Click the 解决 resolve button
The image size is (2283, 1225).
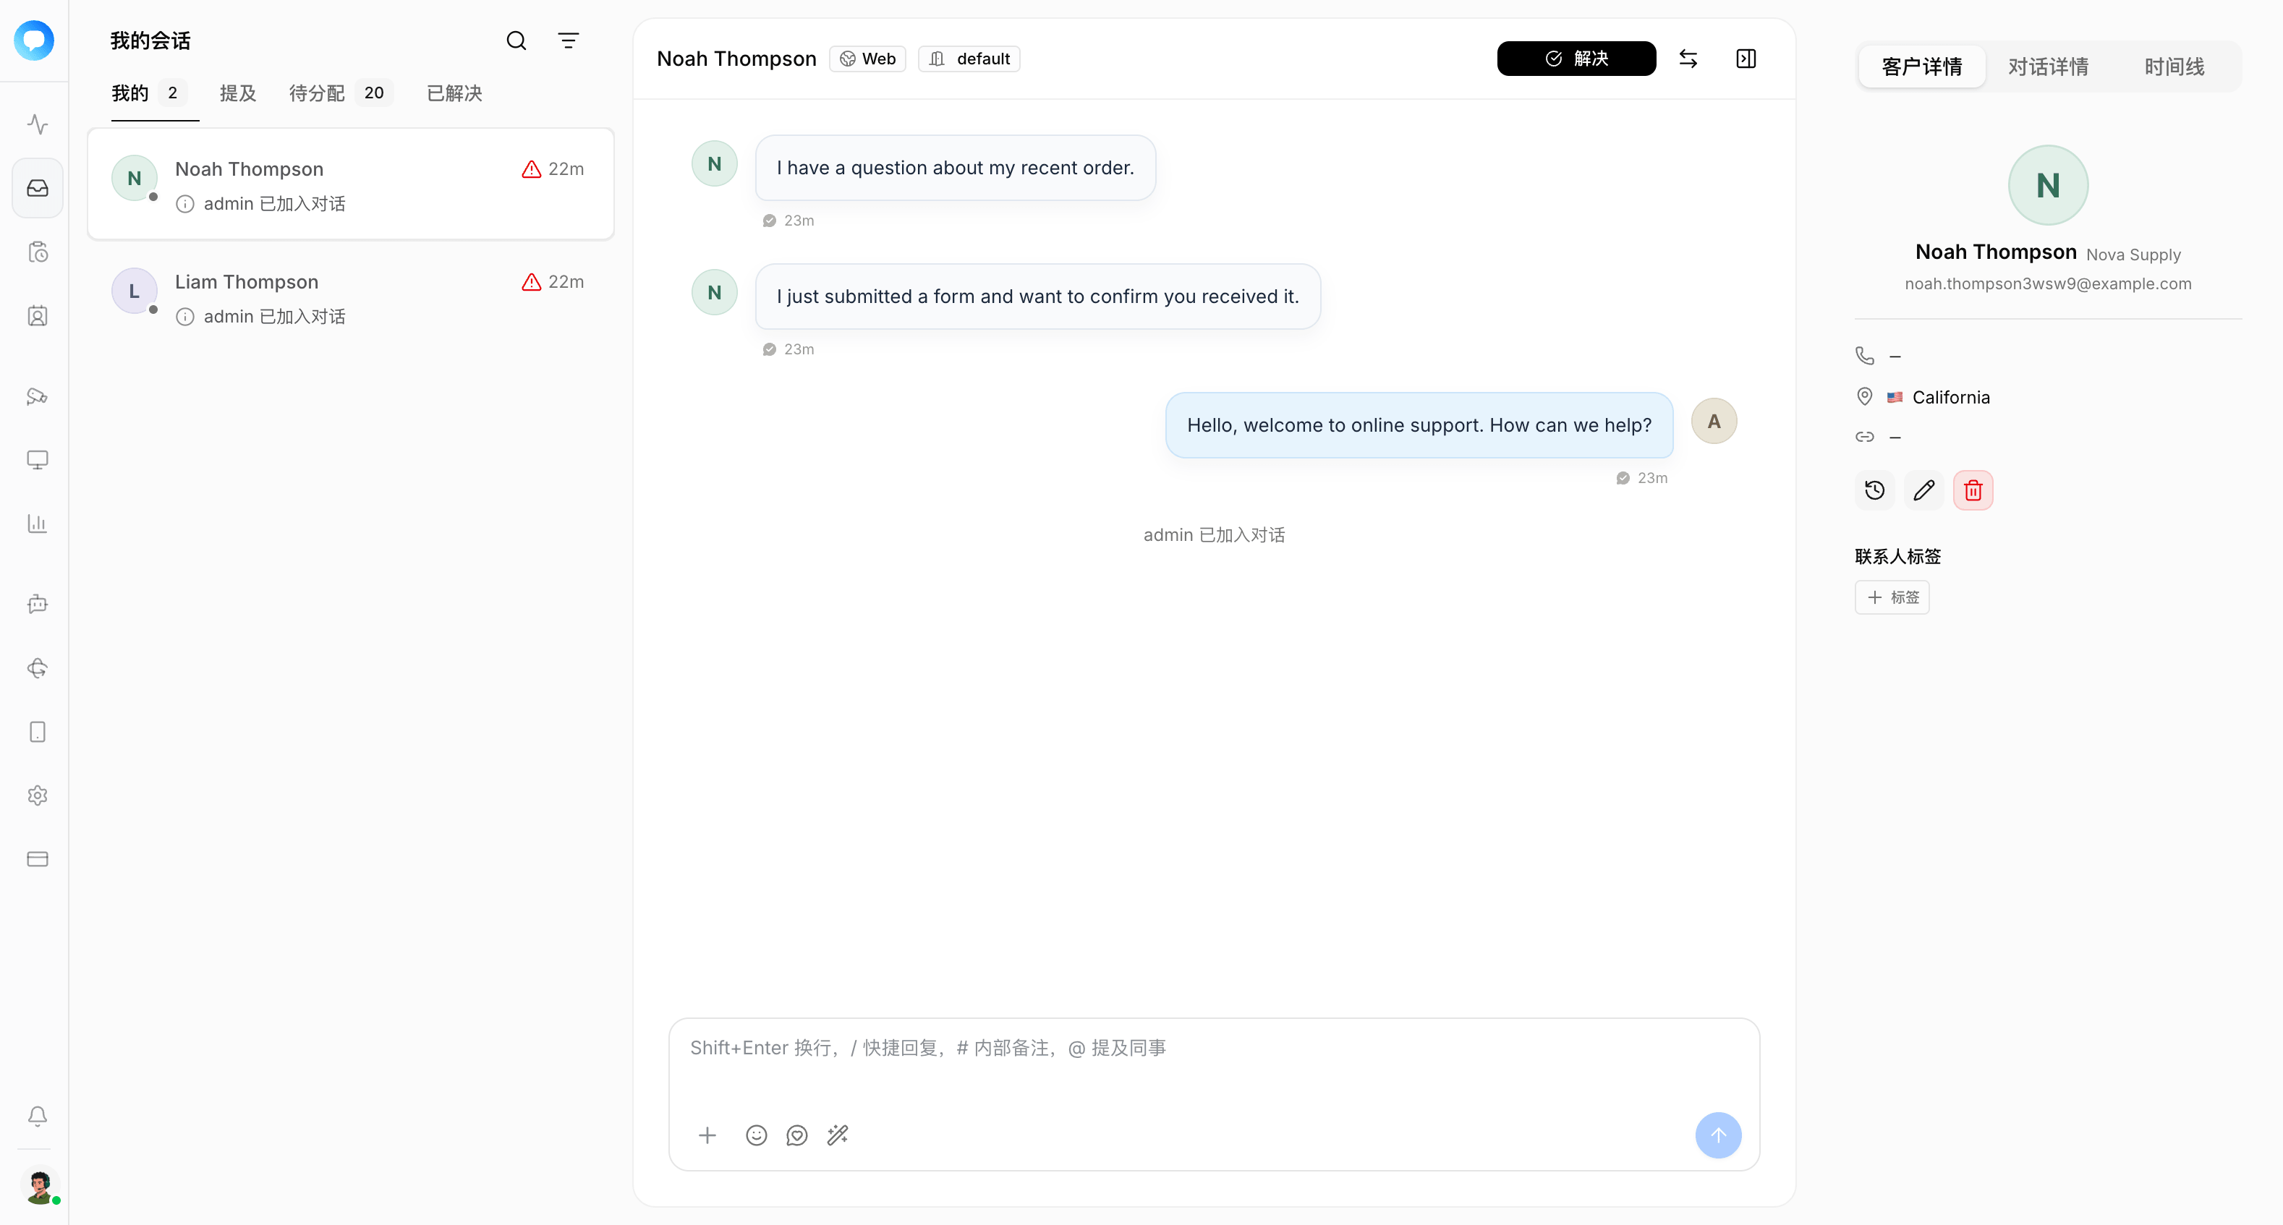coord(1576,59)
